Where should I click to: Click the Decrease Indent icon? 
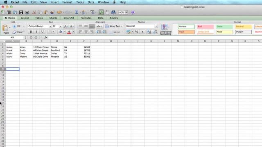99,32
